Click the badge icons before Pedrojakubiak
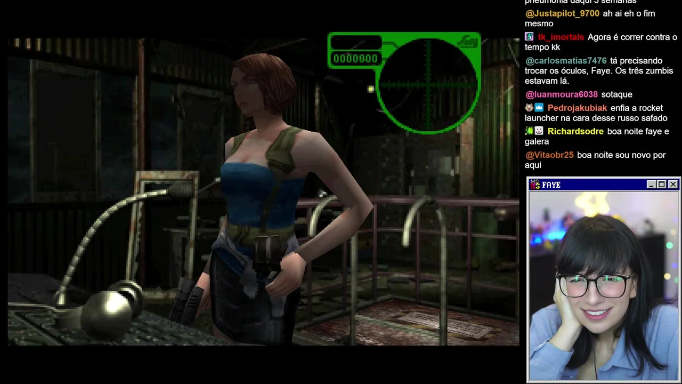The height and width of the screenshot is (384, 682). pyautogui.click(x=534, y=108)
